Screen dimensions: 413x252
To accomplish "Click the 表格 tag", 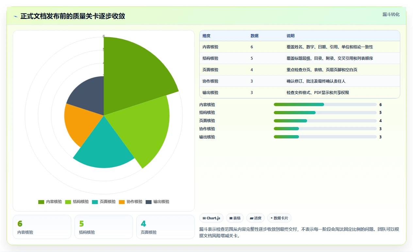I will [x=235, y=218].
